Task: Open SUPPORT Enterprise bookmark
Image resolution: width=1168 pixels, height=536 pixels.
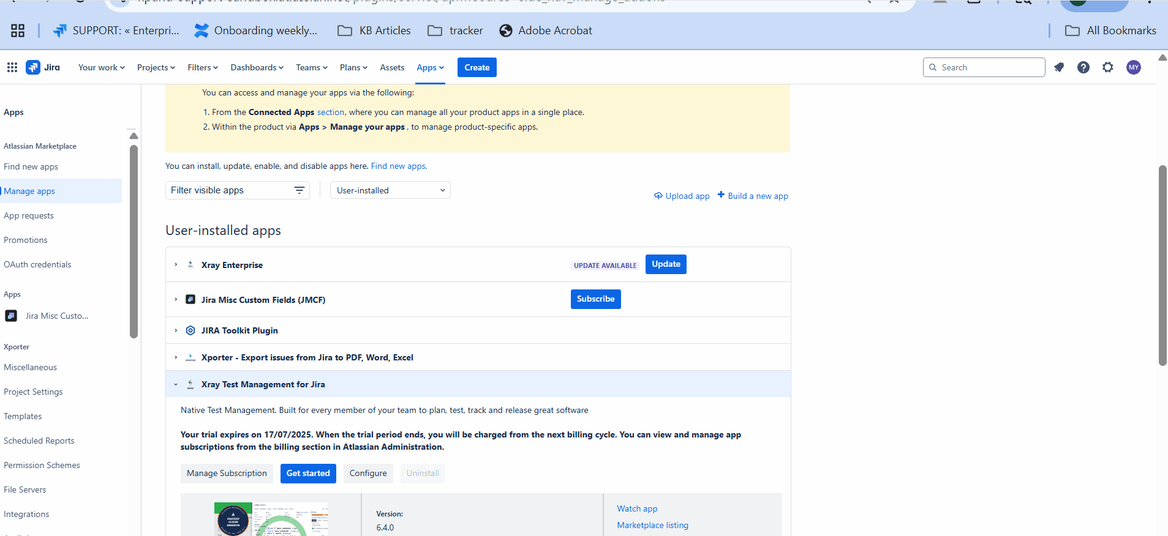Action: point(116,31)
